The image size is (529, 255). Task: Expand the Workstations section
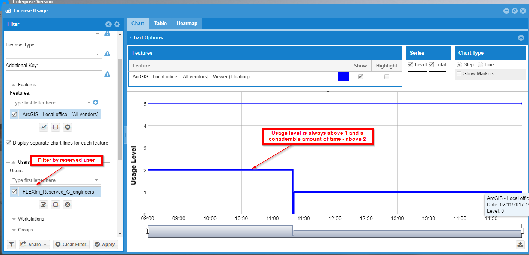pyautogui.click(x=14, y=219)
